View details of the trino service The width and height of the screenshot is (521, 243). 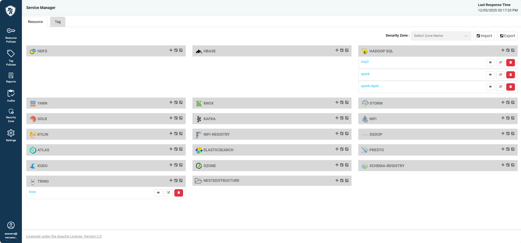coord(158,193)
